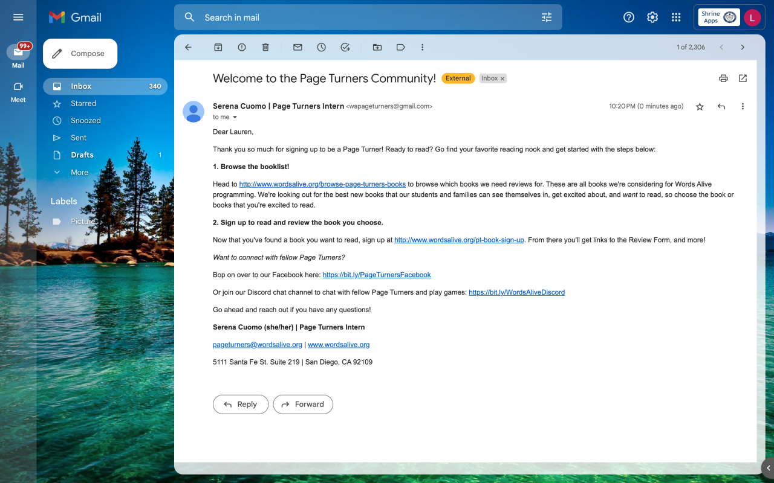The width and height of the screenshot is (774, 483).
Task: Remove the Inbox label with x
Action: [x=502, y=78]
